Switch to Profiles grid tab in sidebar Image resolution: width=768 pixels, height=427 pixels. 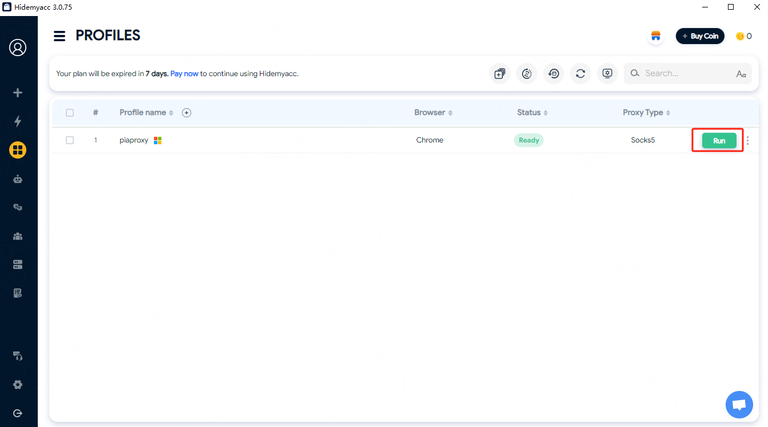18,151
